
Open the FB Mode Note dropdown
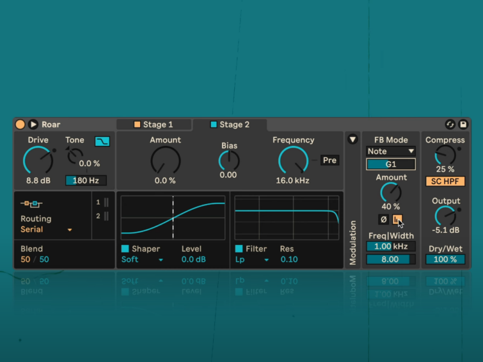391,151
